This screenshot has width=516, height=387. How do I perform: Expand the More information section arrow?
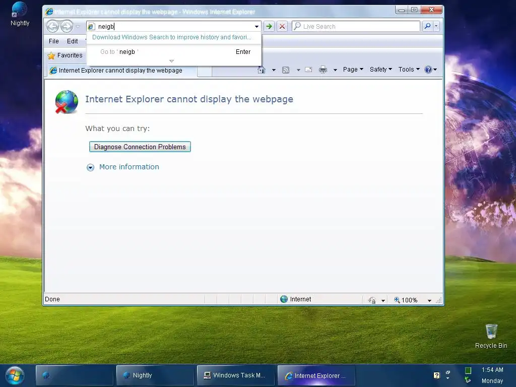point(90,167)
